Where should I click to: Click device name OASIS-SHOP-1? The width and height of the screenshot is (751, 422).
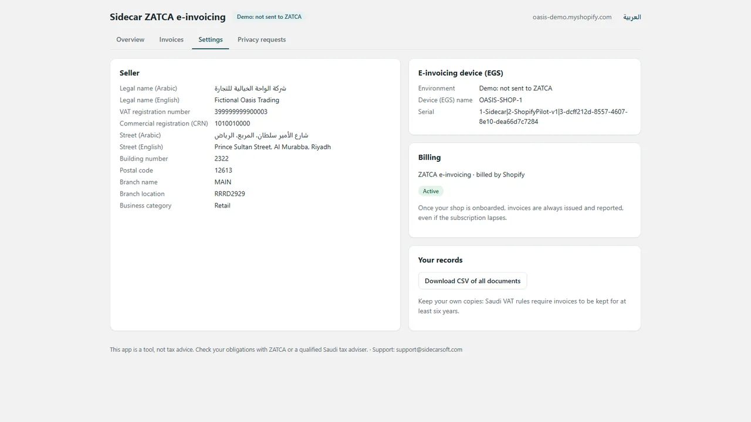point(500,100)
